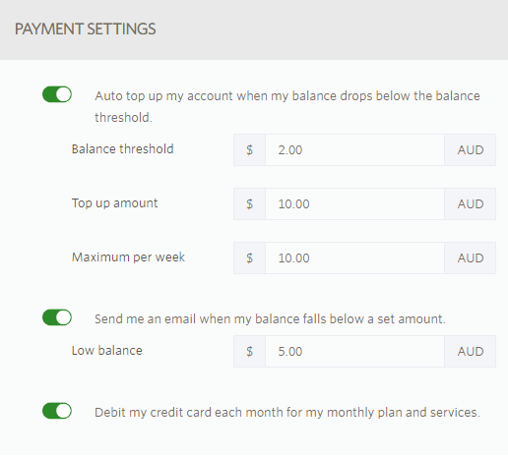The image size is (508, 456).
Task: Focus the Maximum per week field
Action: point(354,257)
